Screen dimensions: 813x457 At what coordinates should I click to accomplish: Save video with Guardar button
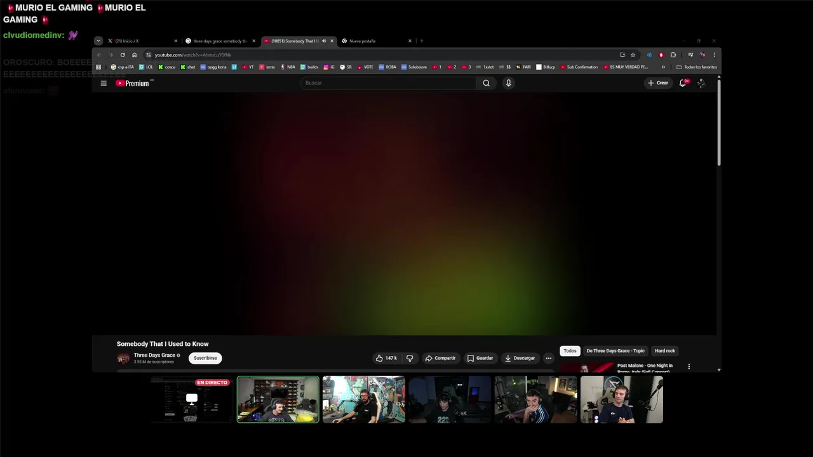click(x=480, y=358)
